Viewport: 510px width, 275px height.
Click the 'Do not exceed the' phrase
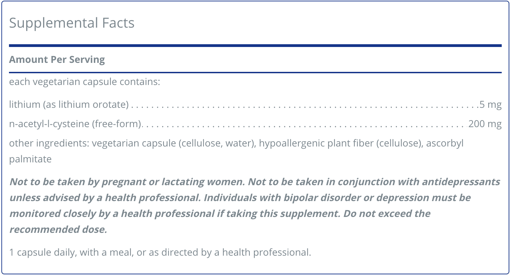[x=386, y=214]
